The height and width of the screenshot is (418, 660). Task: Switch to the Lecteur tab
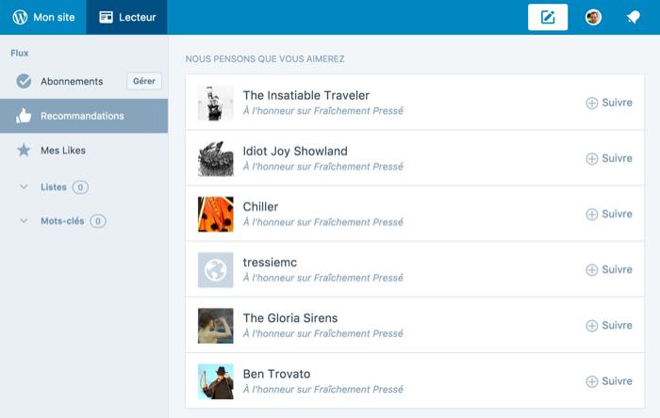point(127,17)
